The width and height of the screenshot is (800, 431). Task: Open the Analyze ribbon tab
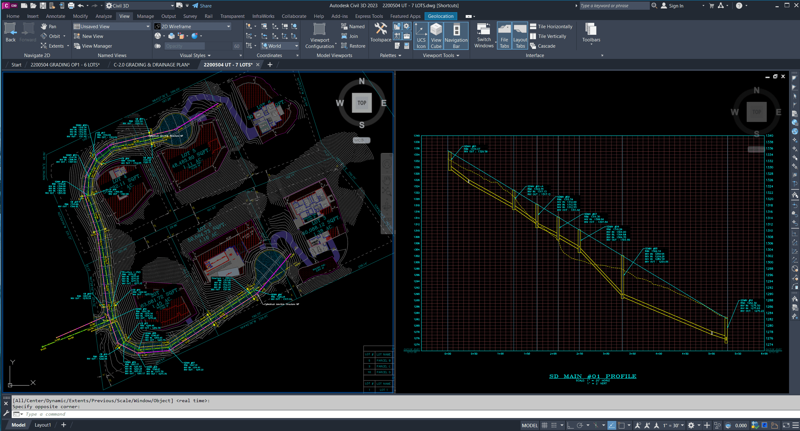click(x=103, y=16)
